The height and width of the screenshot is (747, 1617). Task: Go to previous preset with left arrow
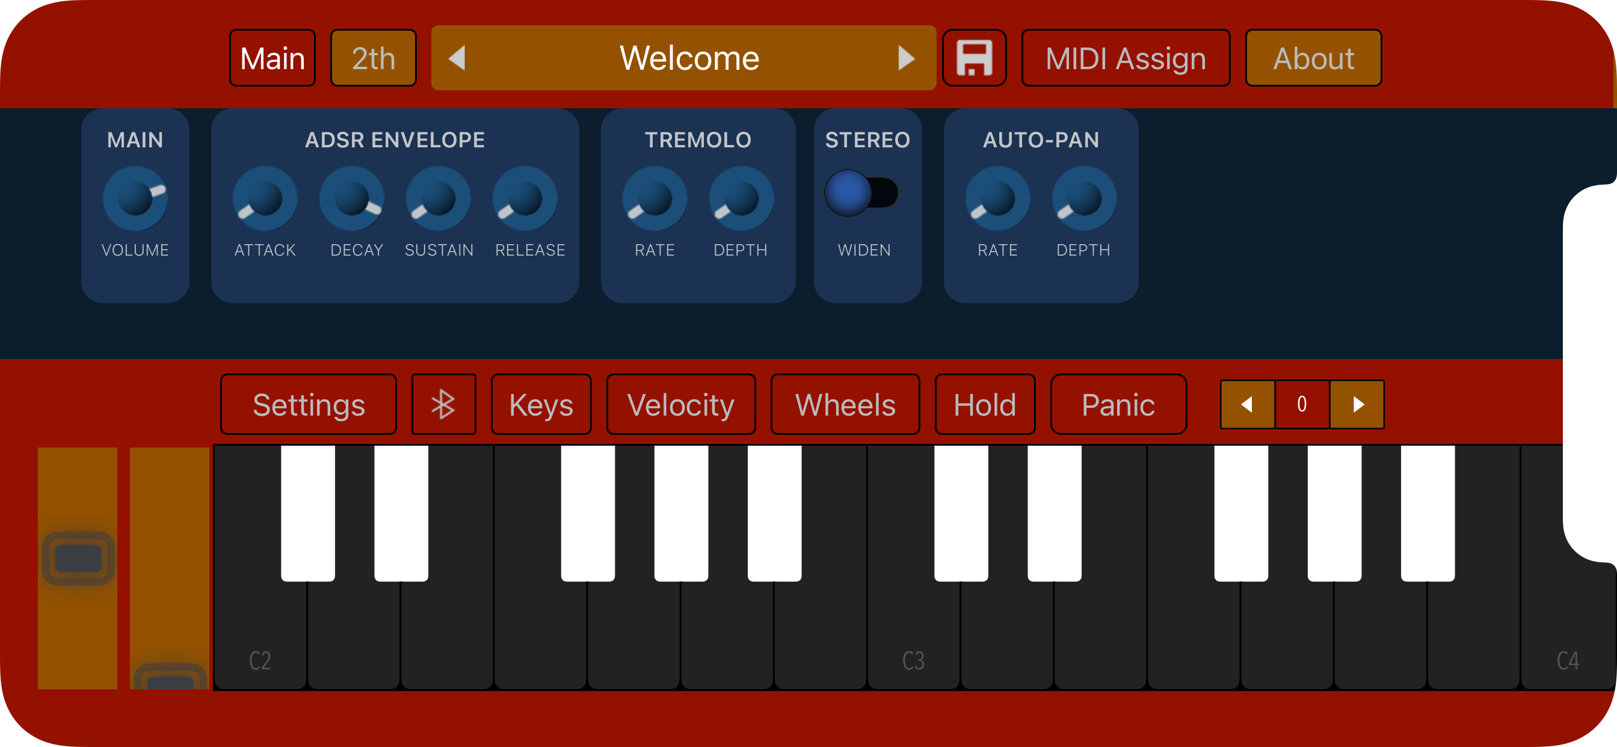(458, 58)
